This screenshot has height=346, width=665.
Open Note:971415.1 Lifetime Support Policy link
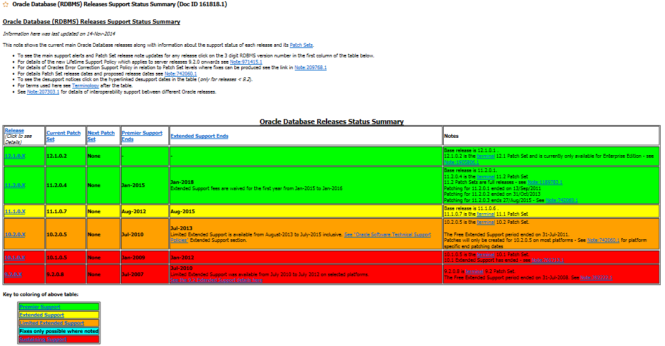click(246, 62)
